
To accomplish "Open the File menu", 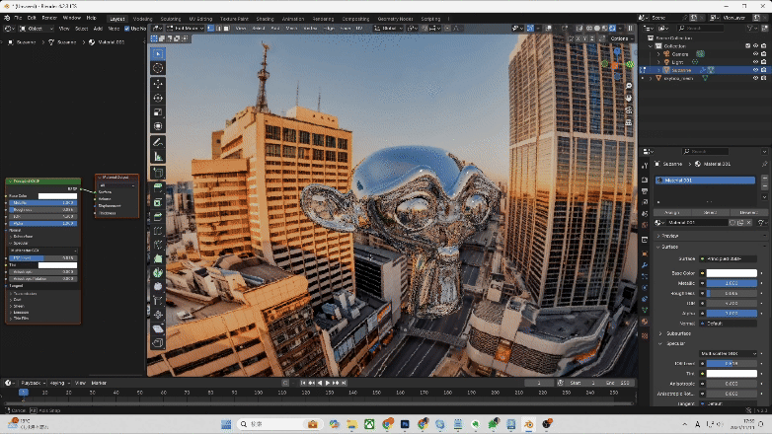I will coord(18,18).
